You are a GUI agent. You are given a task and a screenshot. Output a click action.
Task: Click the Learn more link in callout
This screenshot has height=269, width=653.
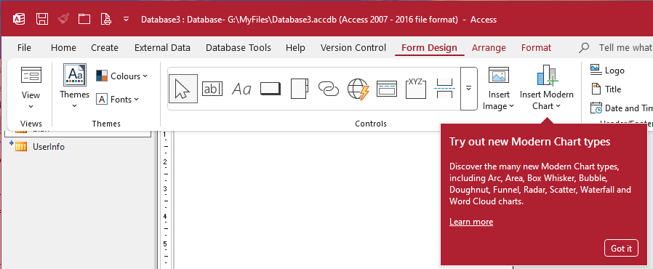click(471, 222)
